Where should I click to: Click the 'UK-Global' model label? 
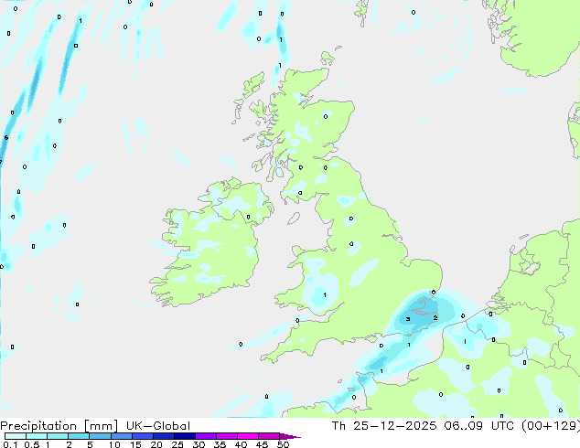click(158, 426)
